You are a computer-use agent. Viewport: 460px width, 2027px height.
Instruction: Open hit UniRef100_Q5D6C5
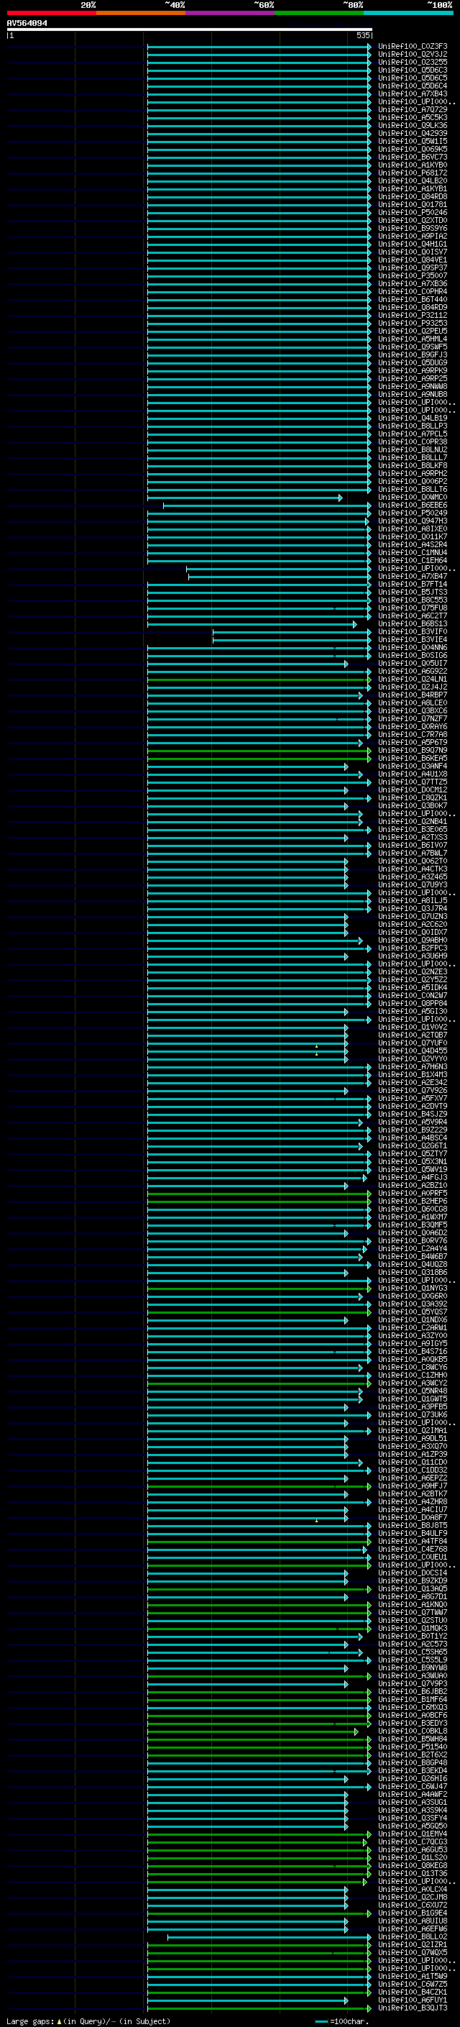pyautogui.click(x=413, y=78)
